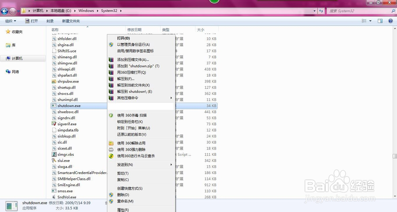Select the Libraries icon in sidebar
Screen dimensions: 397x212
(x=8, y=45)
